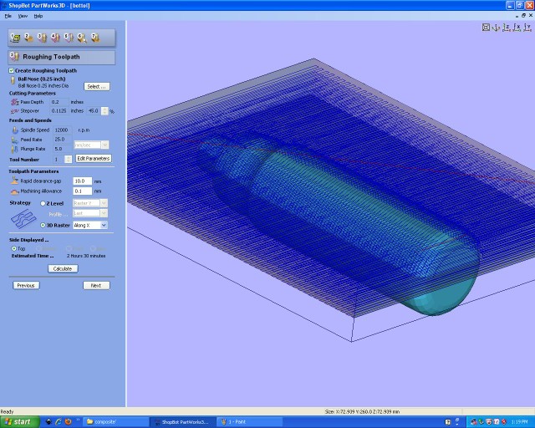Click the Windows Start button
Viewport: 535px width, 428px height.
click(20, 422)
